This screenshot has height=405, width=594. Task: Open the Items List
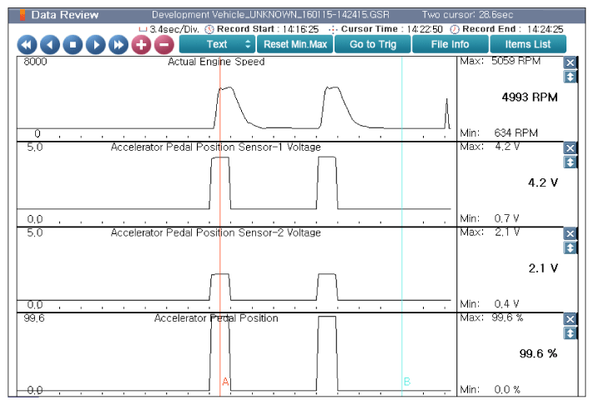click(527, 44)
